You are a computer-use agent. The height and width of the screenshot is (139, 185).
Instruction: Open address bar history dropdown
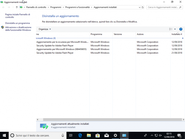click(140, 7)
